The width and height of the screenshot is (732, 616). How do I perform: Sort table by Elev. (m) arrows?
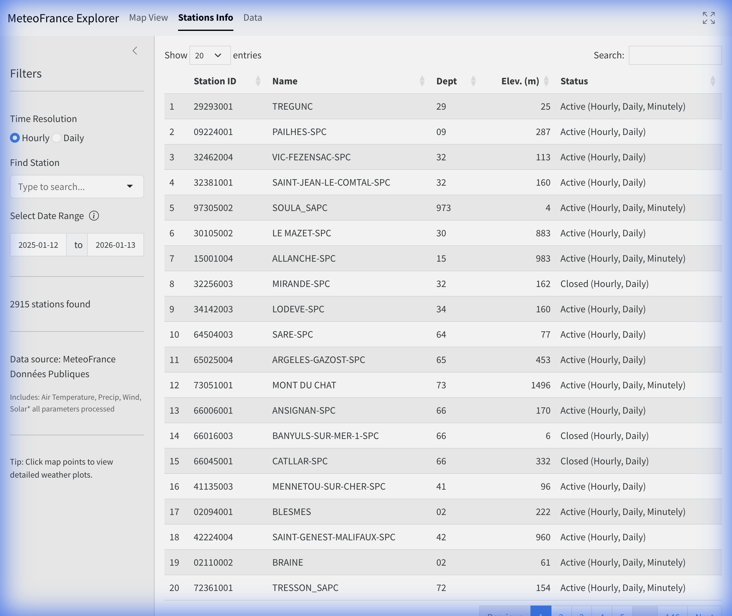(x=546, y=81)
